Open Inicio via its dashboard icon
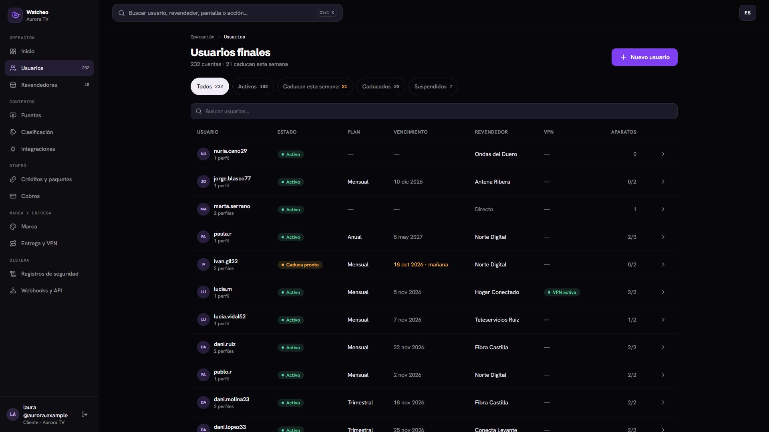The height and width of the screenshot is (432, 769). pos(13,52)
